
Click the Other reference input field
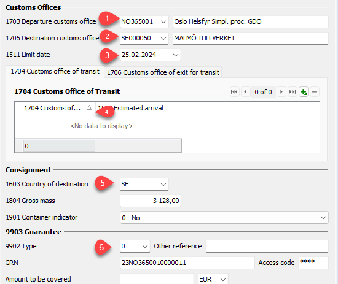click(x=267, y=247)
